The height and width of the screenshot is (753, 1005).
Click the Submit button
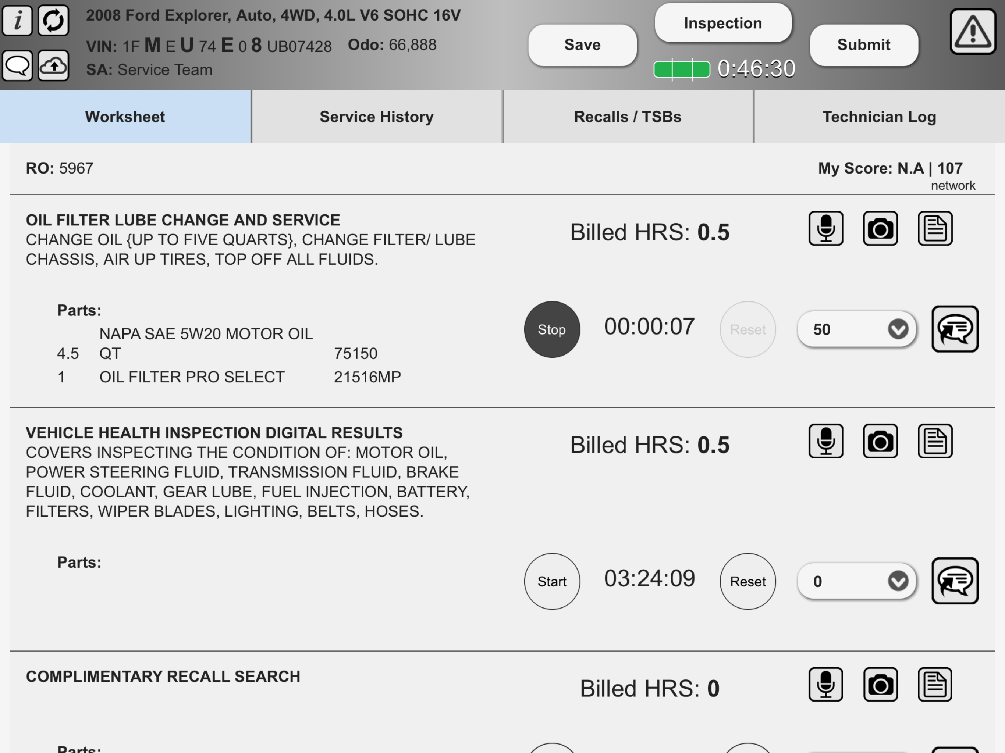[x=864, y=45]
